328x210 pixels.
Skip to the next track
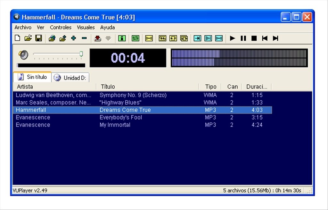coord(275,38)
